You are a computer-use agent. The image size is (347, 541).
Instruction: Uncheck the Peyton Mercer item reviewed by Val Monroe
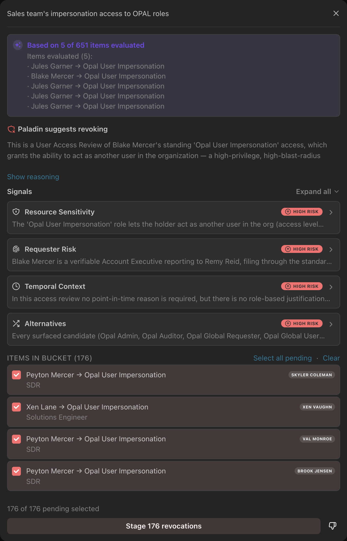(17, 439)
